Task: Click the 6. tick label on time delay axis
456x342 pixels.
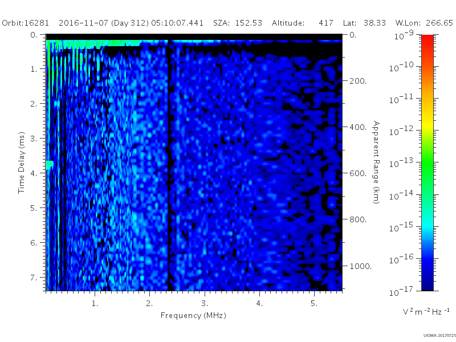Action: pyautogui.click(x=34, y=243)
